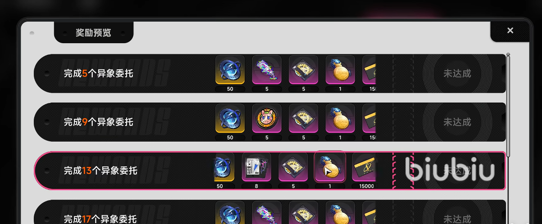Click the golden flask in 9-commission row
This screenshot has height=224, width=542.
click(x=340, y=118)
